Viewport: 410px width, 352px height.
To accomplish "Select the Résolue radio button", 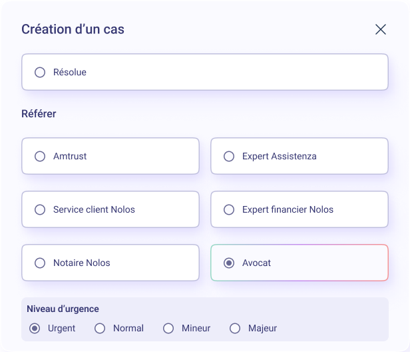I will (40, 72).
